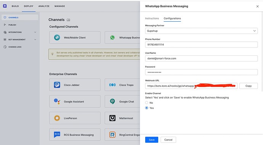The width and height of the screenshot is (263, 145).
Task: Select Channels in the sidebar
Action: click(20, 17)
